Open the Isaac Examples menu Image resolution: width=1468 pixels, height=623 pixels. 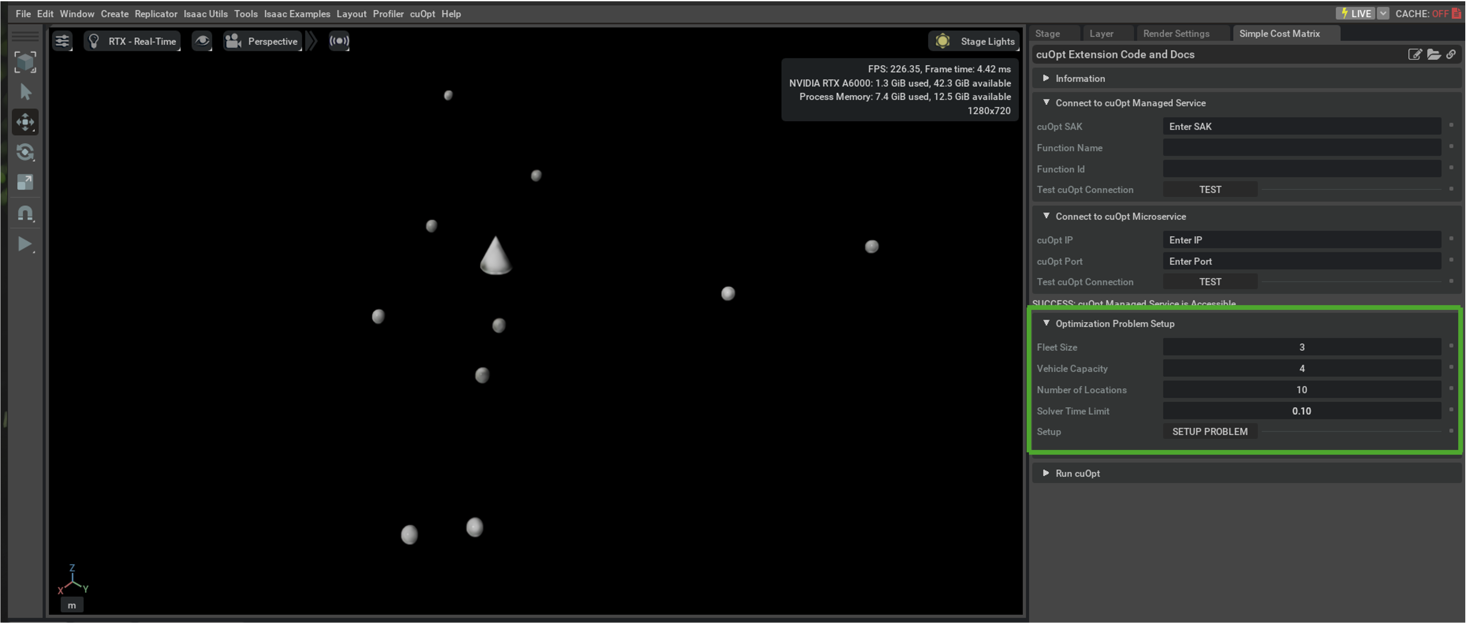(296, 14)
